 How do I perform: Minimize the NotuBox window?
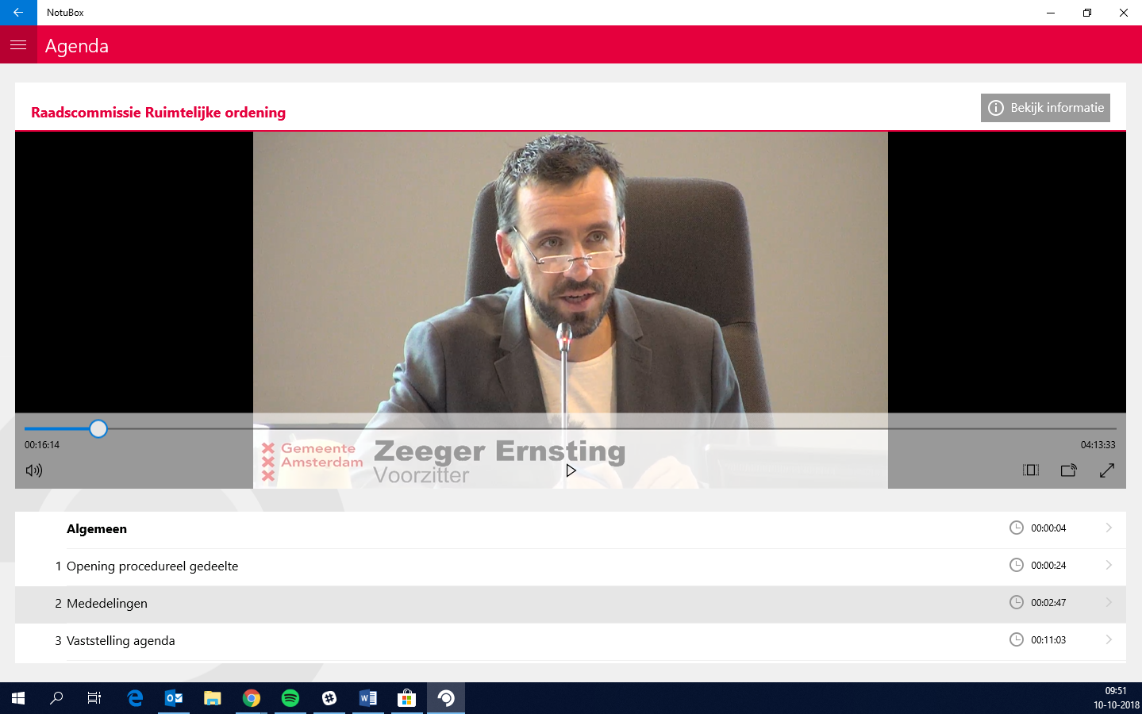pos(1051,13)
